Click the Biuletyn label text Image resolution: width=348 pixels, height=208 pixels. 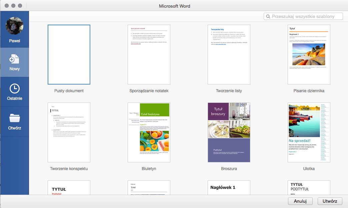[x=149, y=169]
